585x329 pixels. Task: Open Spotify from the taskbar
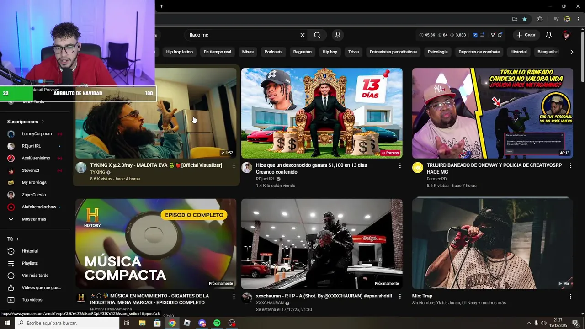coord(217,323)
